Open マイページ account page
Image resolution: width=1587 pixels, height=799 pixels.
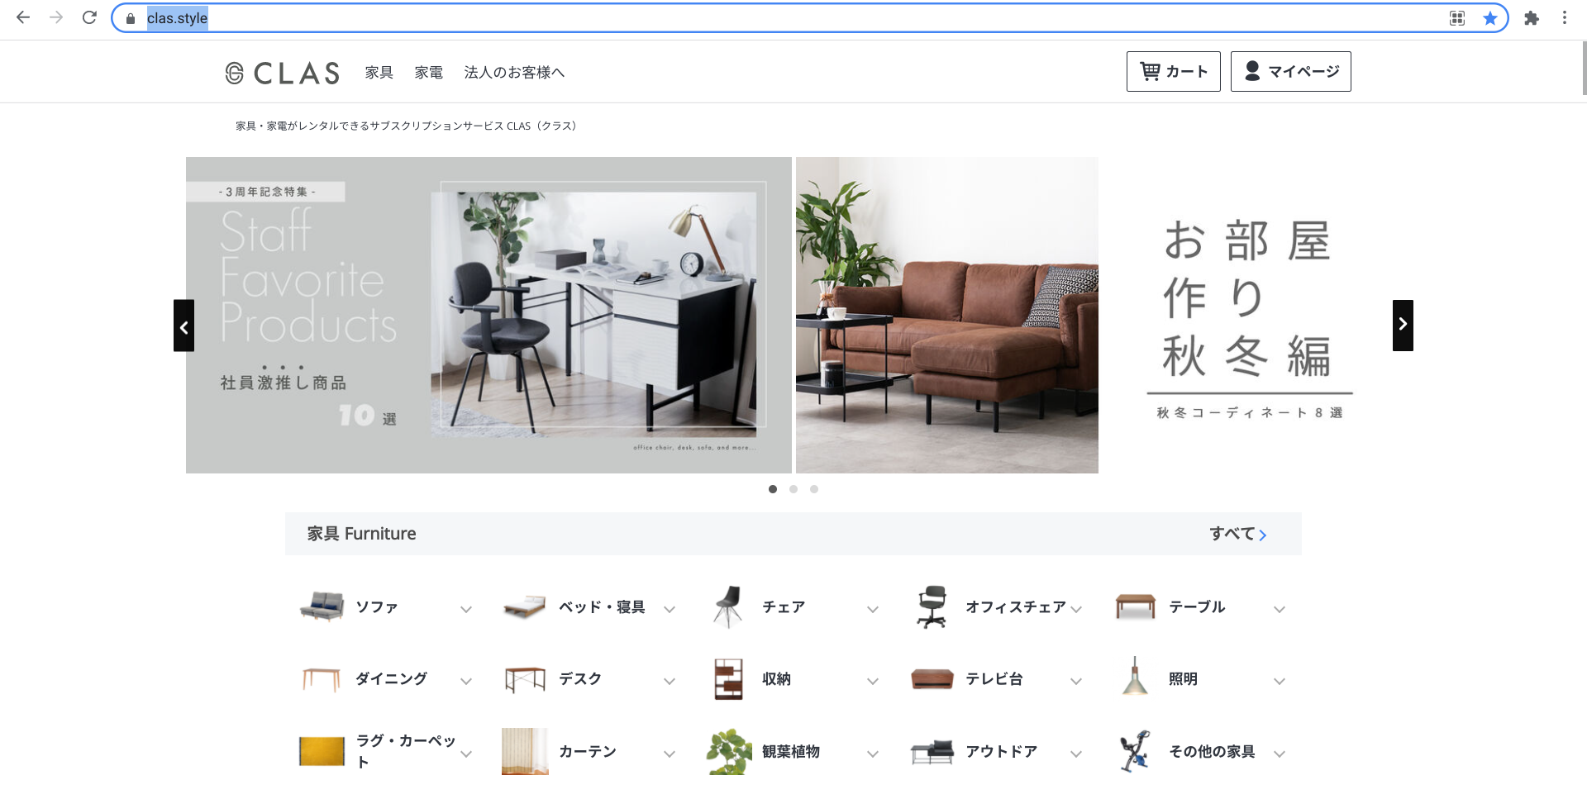[1290, 72]
